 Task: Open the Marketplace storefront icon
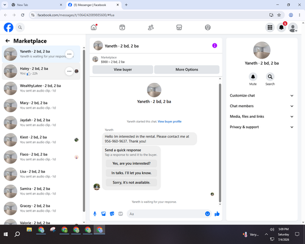coord(179,27)
